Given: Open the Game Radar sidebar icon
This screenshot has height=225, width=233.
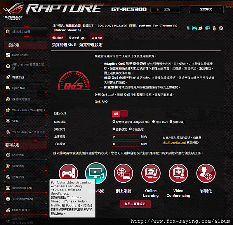Looking at the screenshot, I should point(8,99).
